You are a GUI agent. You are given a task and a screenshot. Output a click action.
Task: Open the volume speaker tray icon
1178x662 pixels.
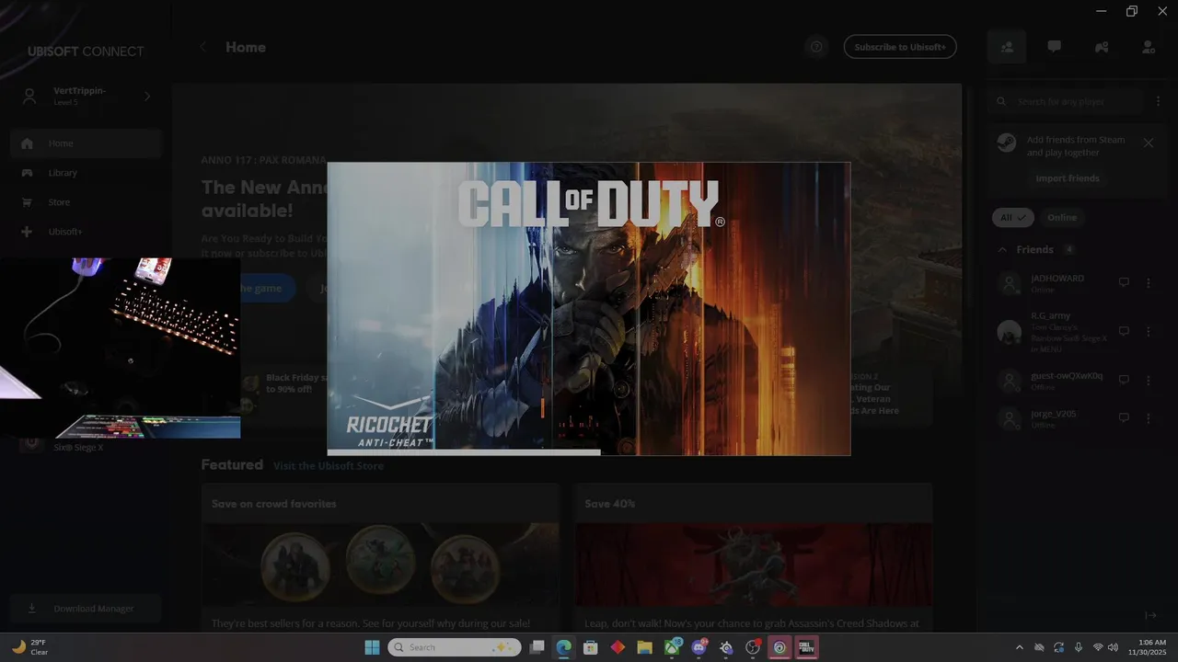[x=1114, y=647]
